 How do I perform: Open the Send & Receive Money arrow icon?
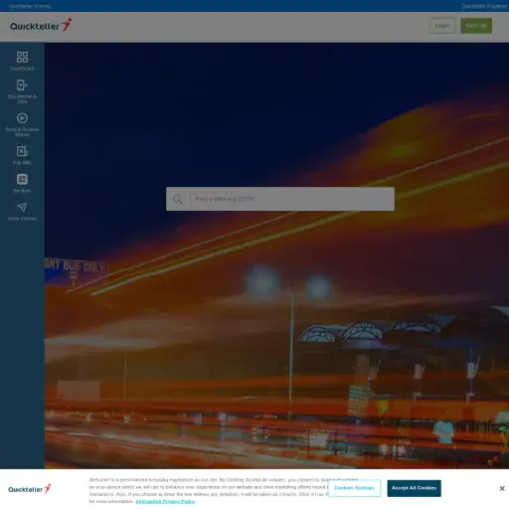click(22, 118)
